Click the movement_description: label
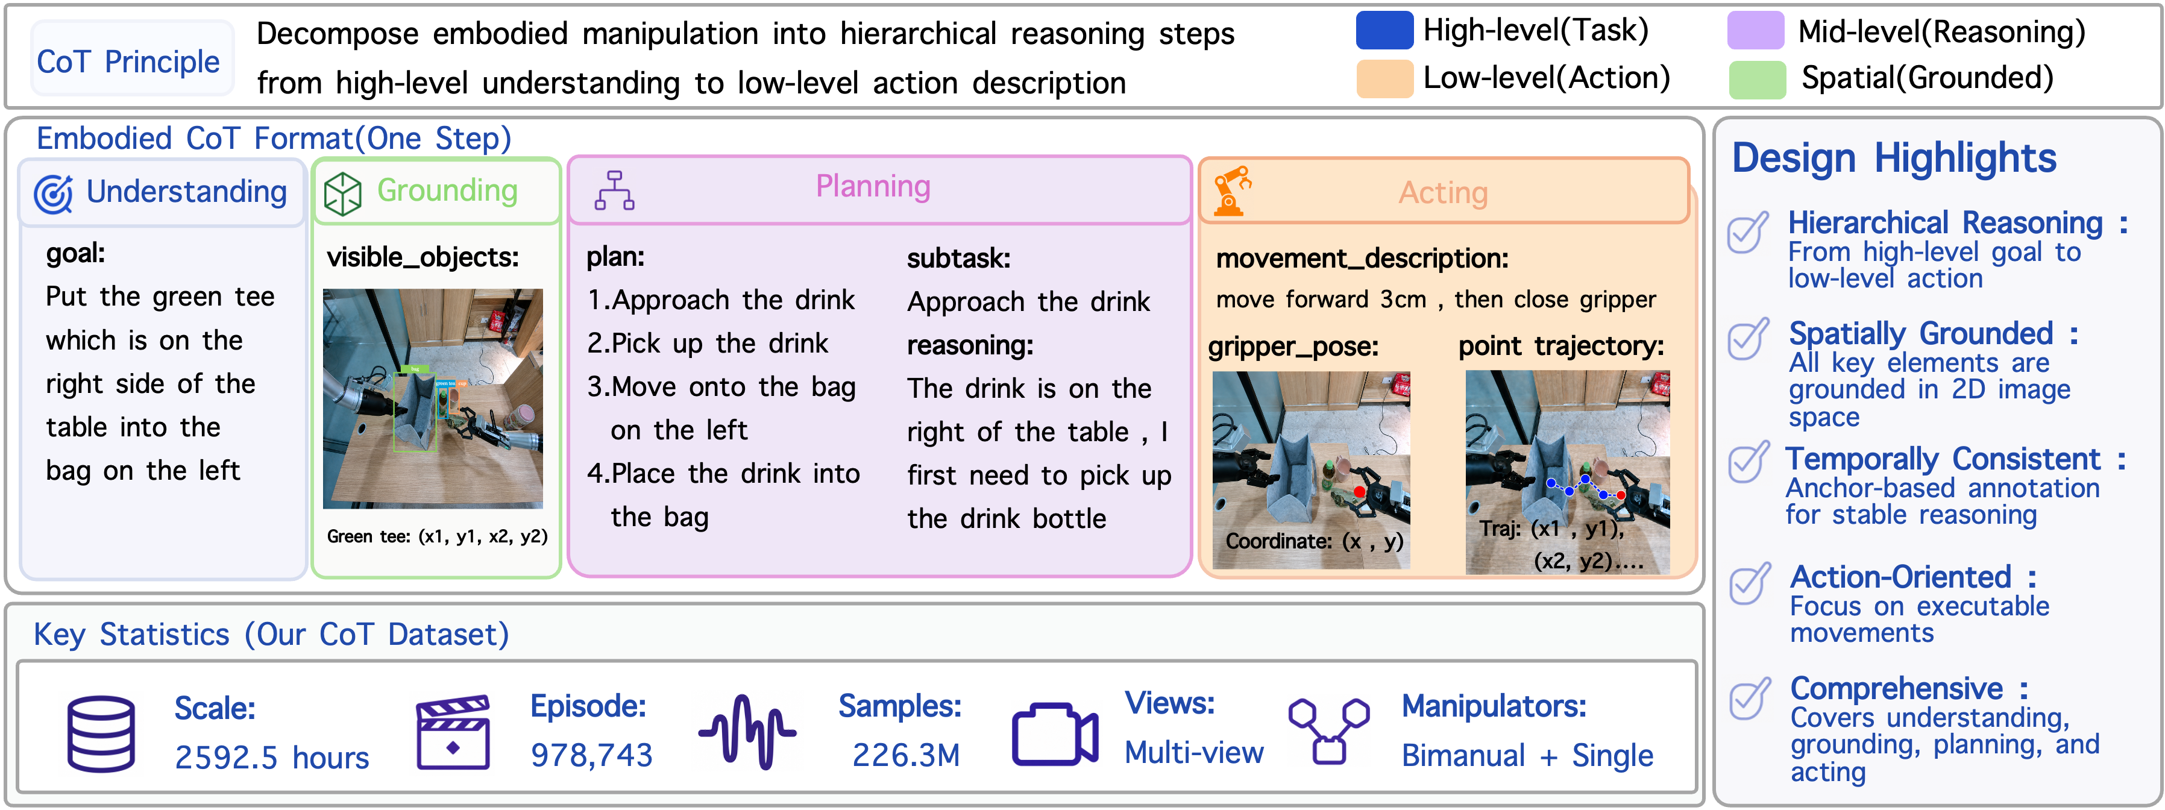2165x810 pixels. (1362, 259)
